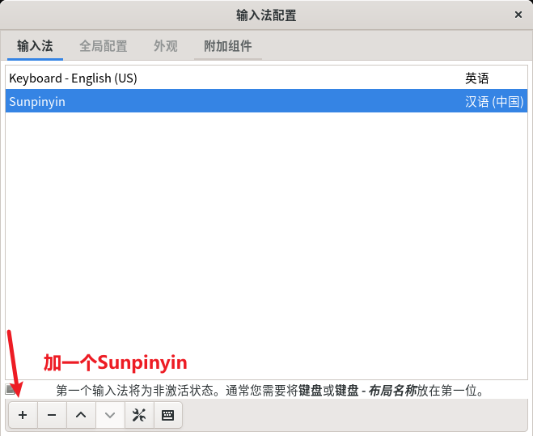Screen dimensions: 533x436
Task: Open configuration for selected input method
Action: pos(139,415)
